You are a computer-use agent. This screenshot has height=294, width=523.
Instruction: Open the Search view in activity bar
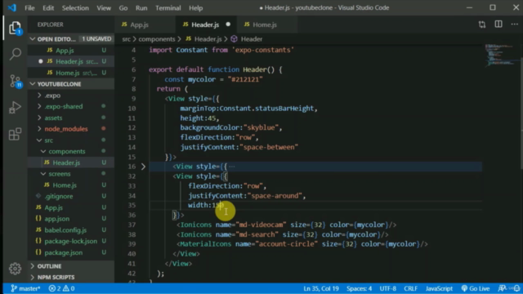tap(15, 54)
